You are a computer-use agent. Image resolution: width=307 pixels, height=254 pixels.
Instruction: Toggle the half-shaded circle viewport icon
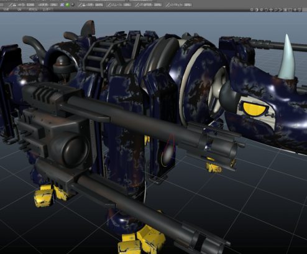click(x=256, y=10)
